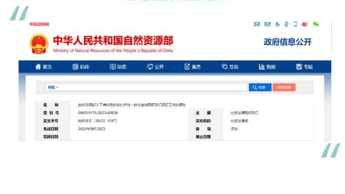Click the national emblem logo
Screen dimensions: 345x194
(39, 44)
